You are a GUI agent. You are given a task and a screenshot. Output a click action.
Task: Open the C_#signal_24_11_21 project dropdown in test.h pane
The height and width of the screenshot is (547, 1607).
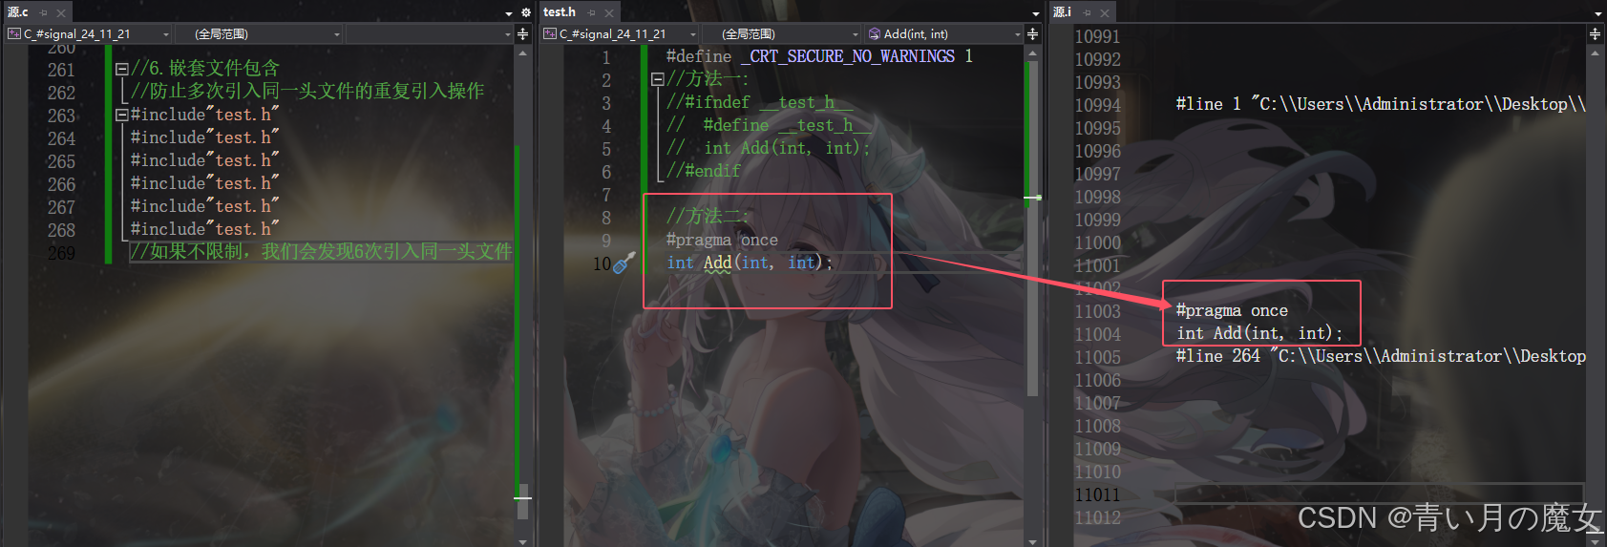pos(621,33)
